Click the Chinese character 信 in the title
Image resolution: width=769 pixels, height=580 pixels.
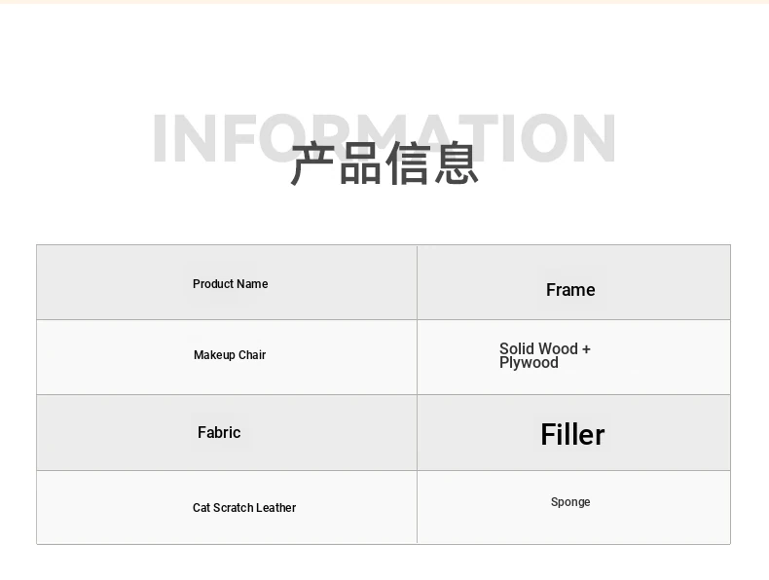408,163
